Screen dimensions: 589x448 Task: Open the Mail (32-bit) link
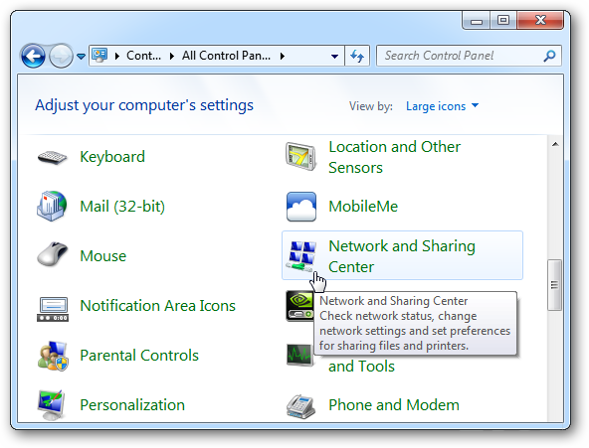pyautogui.click(x=122, y=207)
